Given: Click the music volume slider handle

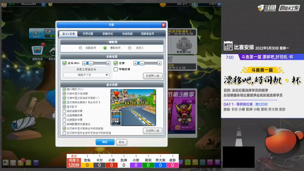Looking at the screenshot, I should (91, 63).
